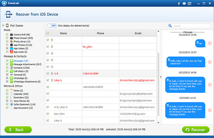Toggle Only display the deleted items switch

tap(52, 26)
